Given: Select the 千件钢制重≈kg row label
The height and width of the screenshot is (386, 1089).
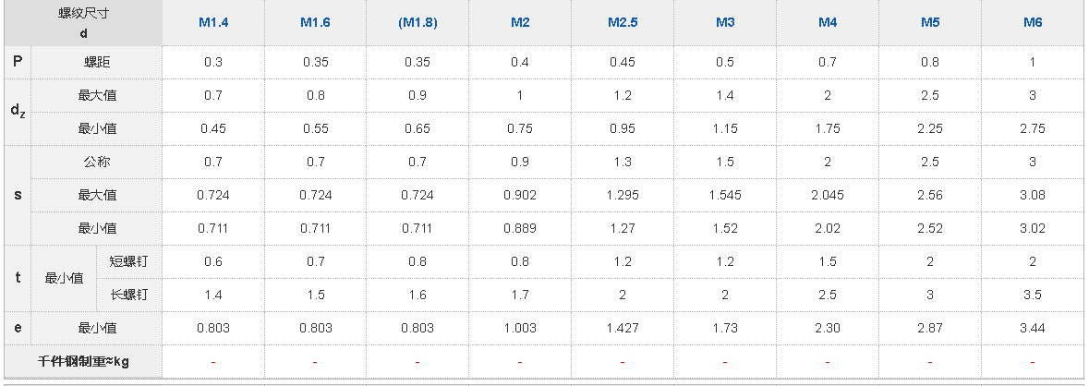Looking at the screenshot, I should [83, 361].
